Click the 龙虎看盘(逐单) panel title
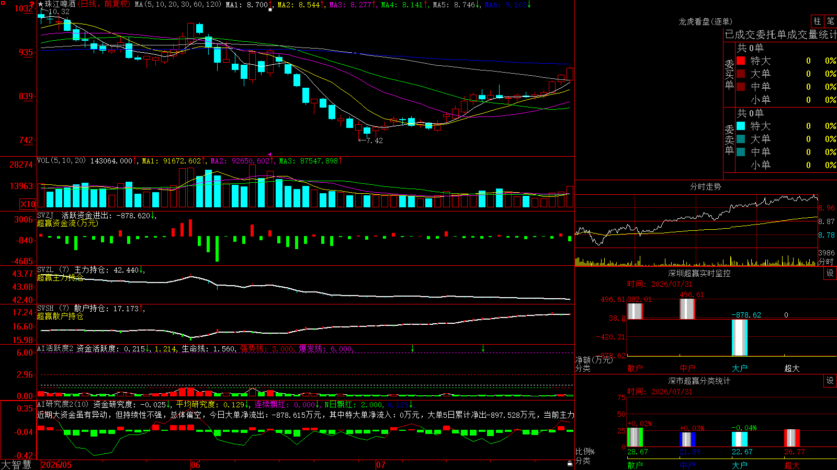The image size is (837, 470). pyautogui.click(x=705, y=21)
